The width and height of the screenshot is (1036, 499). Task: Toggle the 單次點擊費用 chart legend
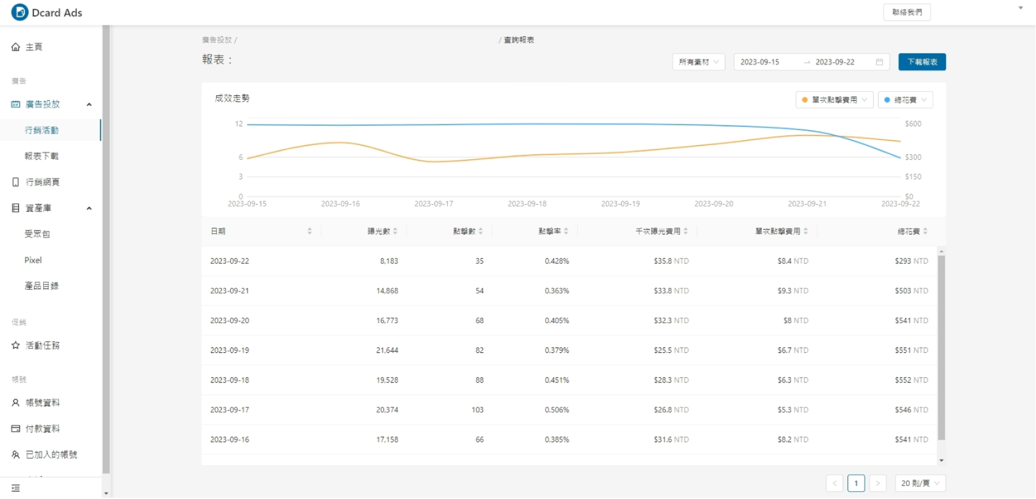point(834,100)
